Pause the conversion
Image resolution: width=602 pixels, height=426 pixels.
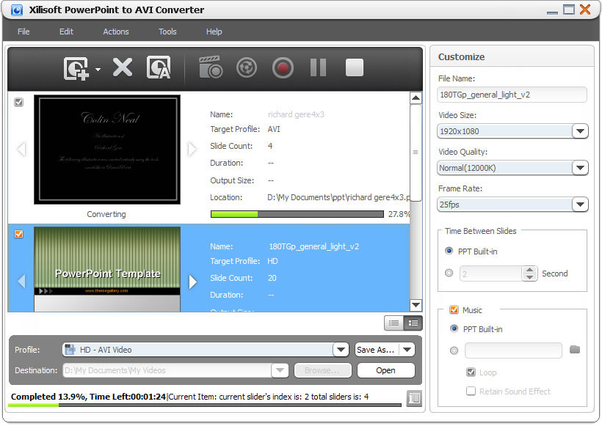(318, 68)
